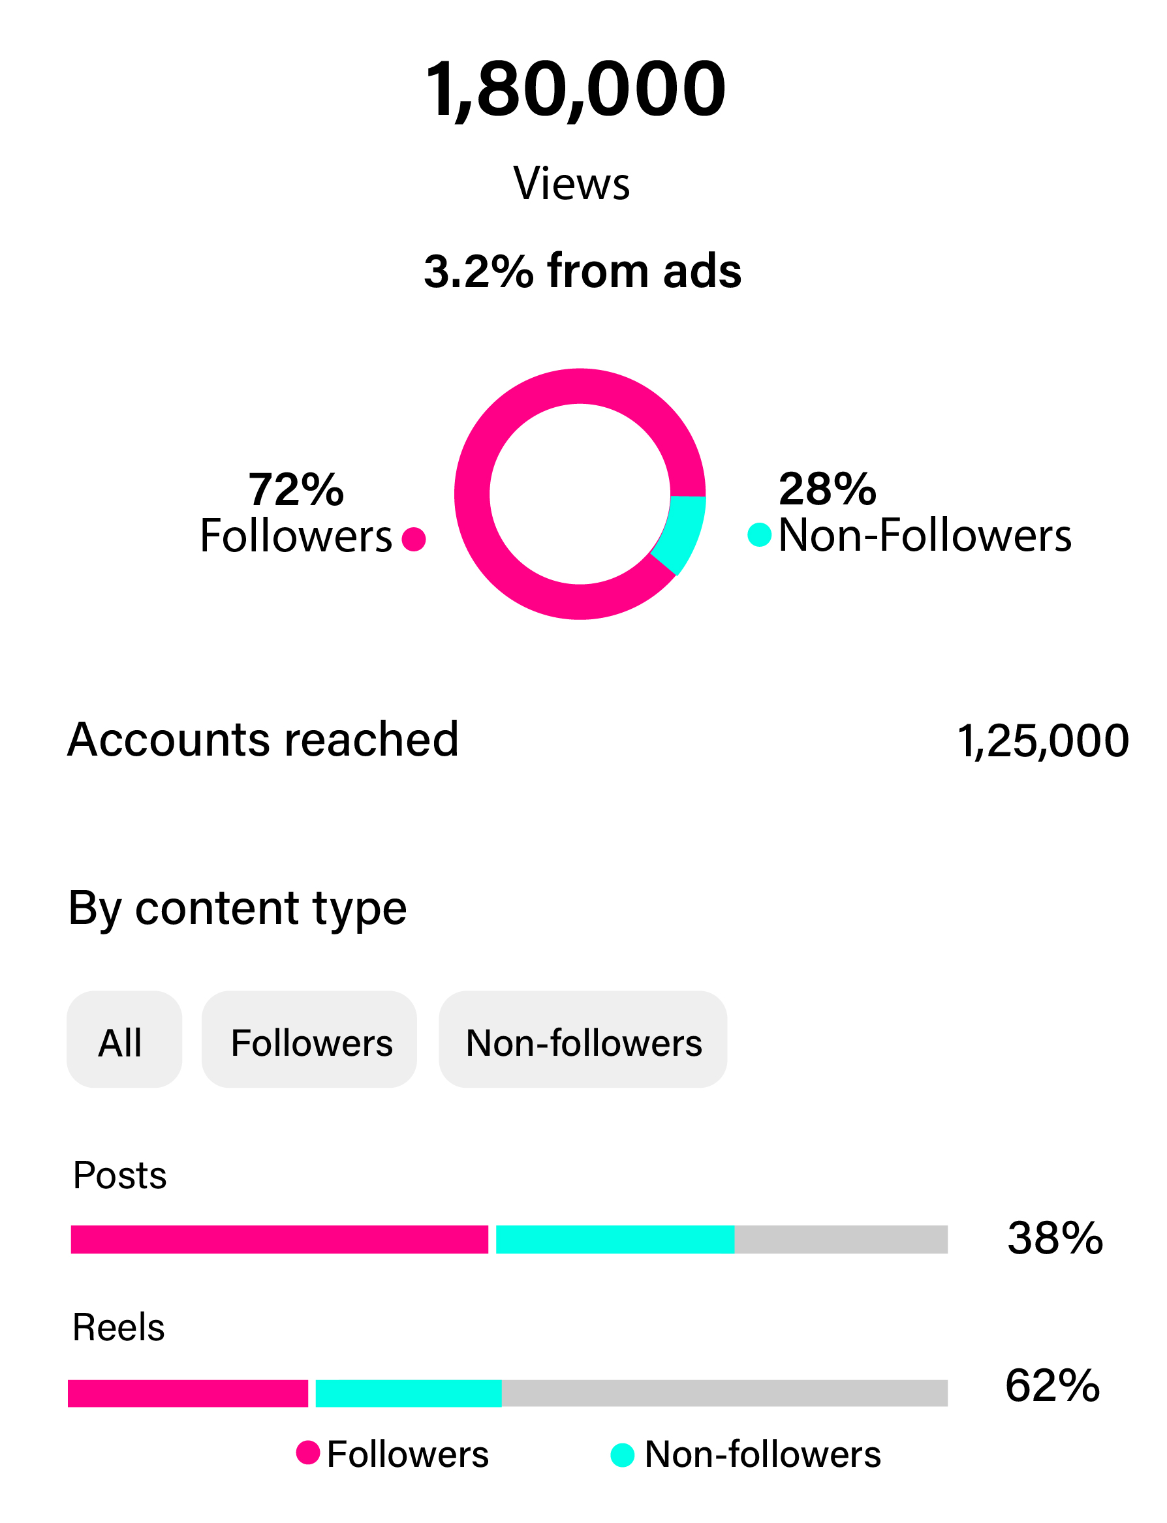The height and width of the screenshot is (1523, 1167).
Task: Click the 38% Posts percentage
Action: tap(1055, 1238)
